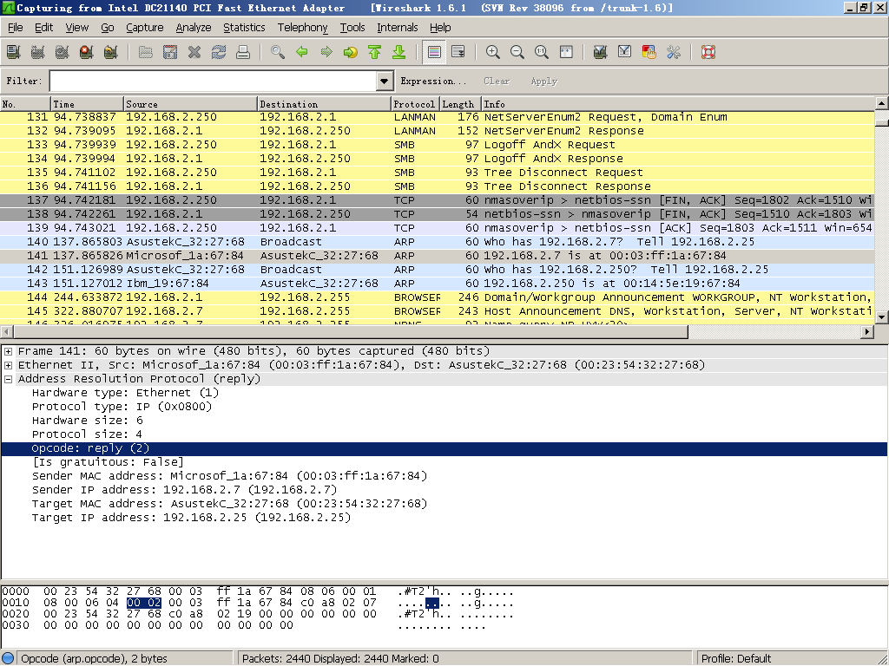
Task: Toggle auto scroll during live capture
Action: pos(458,52)
